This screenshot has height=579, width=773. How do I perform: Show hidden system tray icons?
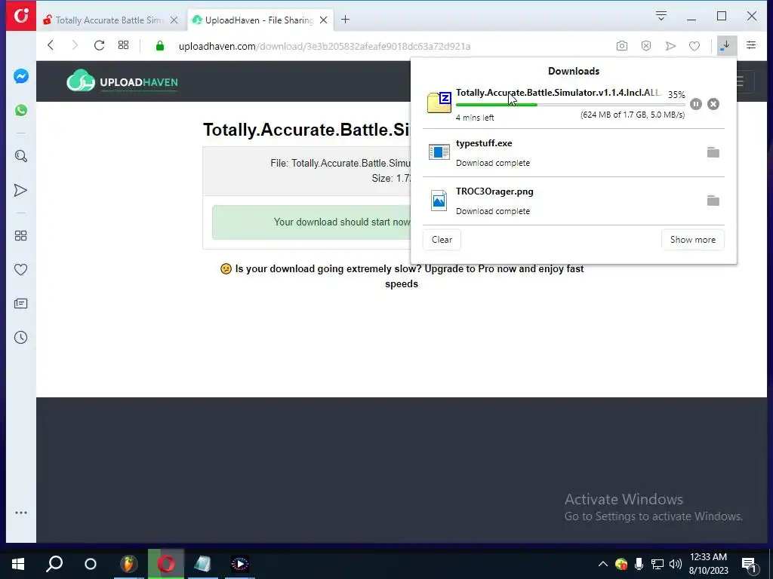(x=602, y=564)
